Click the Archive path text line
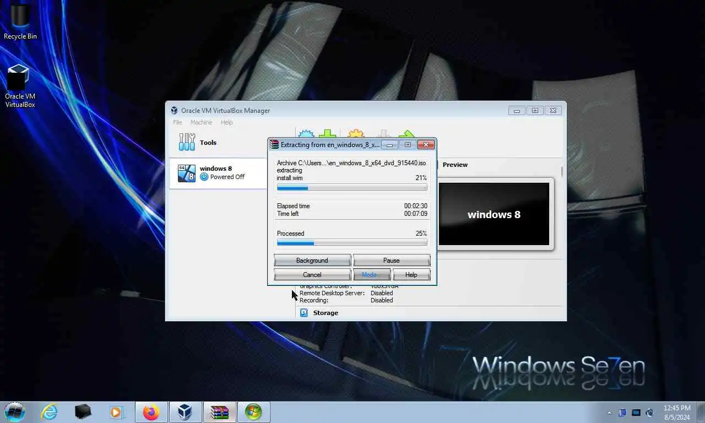 pos(351,163)
